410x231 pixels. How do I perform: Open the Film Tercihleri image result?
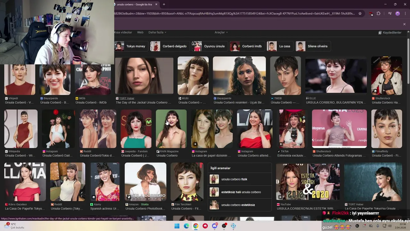click(187, 182)
